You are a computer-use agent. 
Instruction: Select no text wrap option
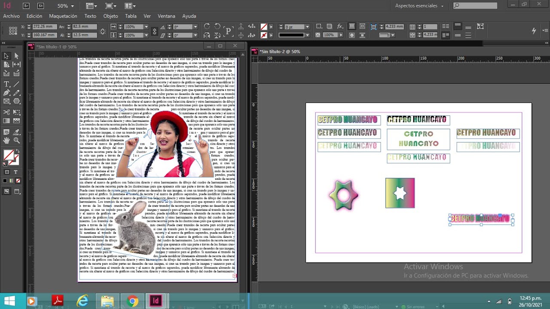pos(352,27)
